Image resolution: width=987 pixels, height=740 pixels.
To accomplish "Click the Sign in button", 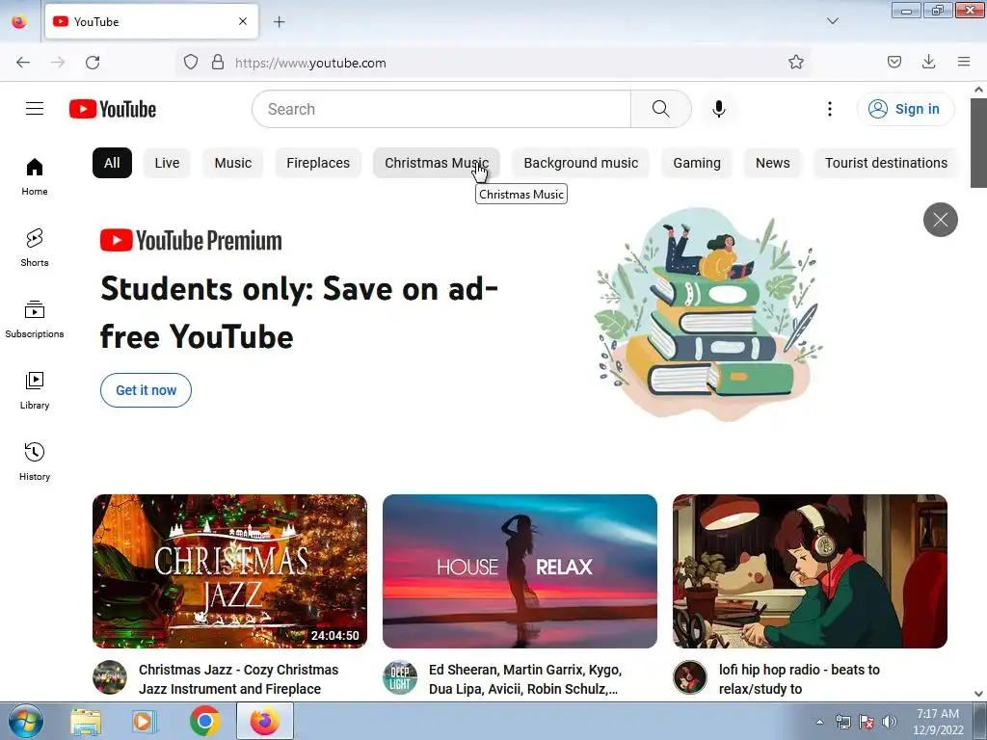I will (x=905, y=109).
